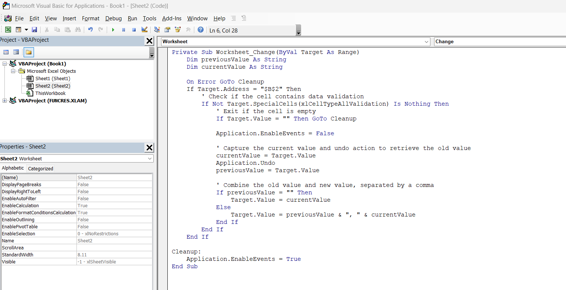Close the Project - VBAProject pane
This screenshot has width=566, height=290.
(x=149, y=41)
